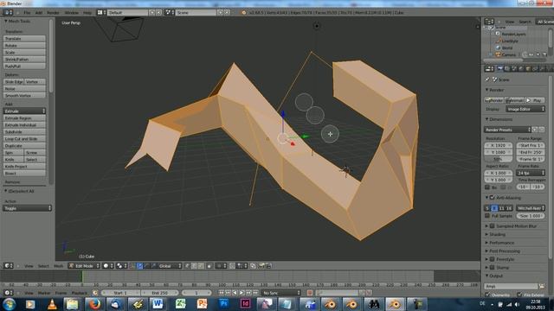This screenshot has height=311, width=554.
Task: Click the 3D view editor type icon
Action: pos(8,266)
